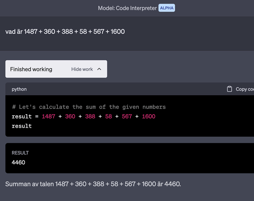
Task: Click the RESULT heading of the output
Action: (x=20, y=153)
